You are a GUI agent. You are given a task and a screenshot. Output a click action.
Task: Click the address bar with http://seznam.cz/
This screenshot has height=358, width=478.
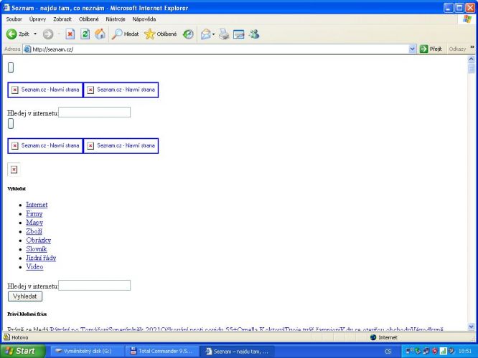(220, 49)
